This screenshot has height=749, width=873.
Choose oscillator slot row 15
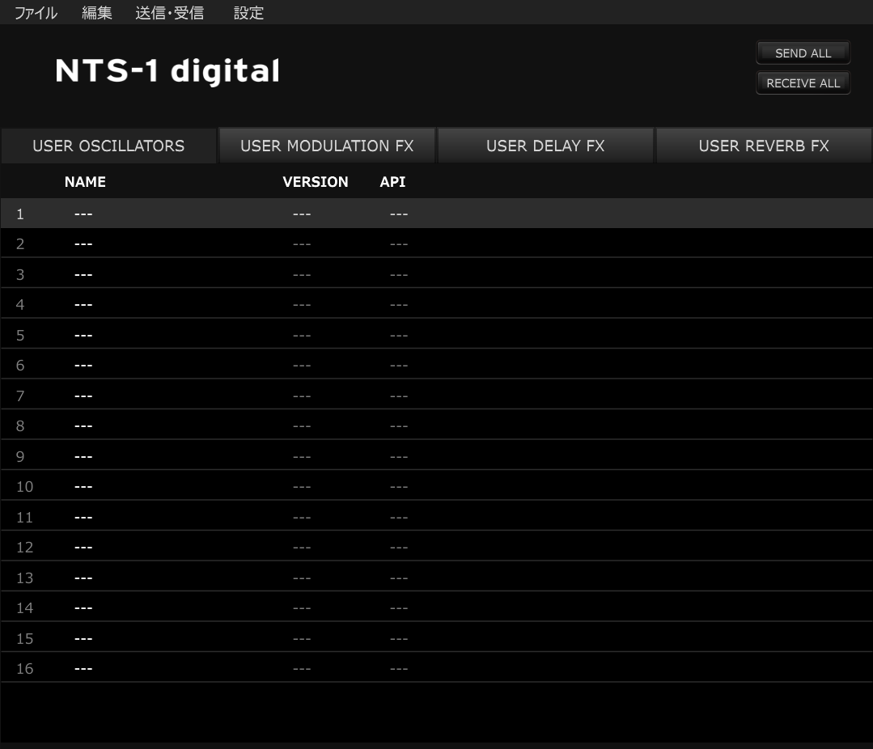(x=437, y=638)
